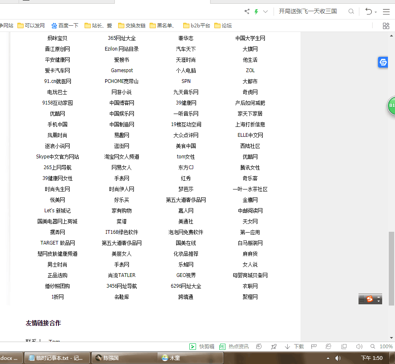Switch to 陈强国 taskbar window
Screen dimensions: 395x364
[125, 358]
